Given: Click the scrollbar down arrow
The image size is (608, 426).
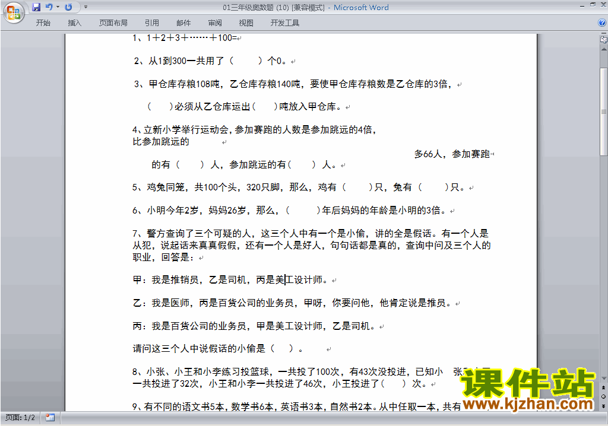Looking at the screenshot, I should tap(604, 379).
